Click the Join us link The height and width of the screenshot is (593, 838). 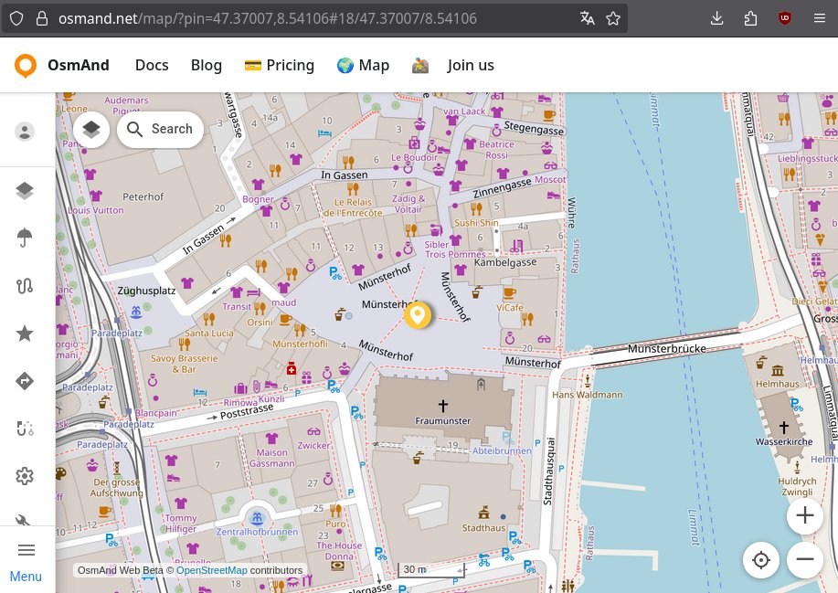point(471,65)
